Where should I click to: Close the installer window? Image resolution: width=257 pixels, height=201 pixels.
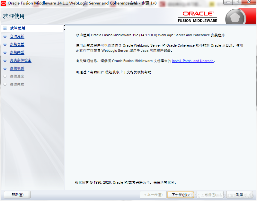(x=249, y=2)
